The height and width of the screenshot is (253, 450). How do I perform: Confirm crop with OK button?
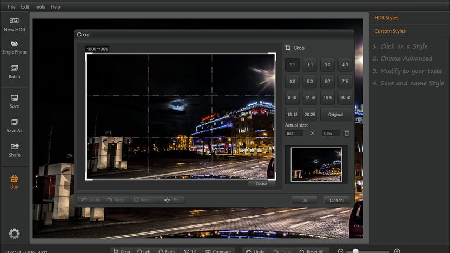pyautogui.click(x=305, y=201)
